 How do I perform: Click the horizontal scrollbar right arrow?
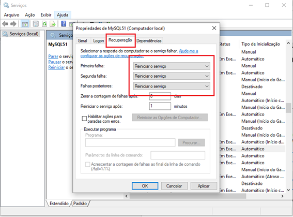tap(282, 196)
